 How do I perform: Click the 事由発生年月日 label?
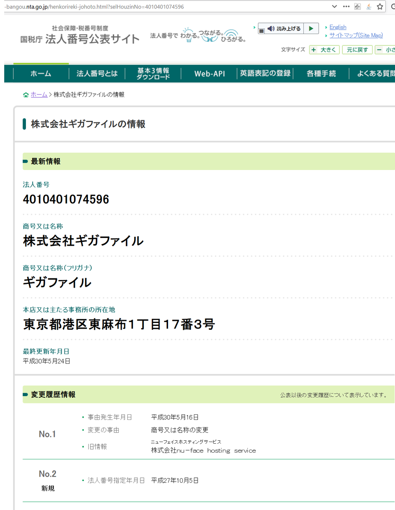pos(110,417)
